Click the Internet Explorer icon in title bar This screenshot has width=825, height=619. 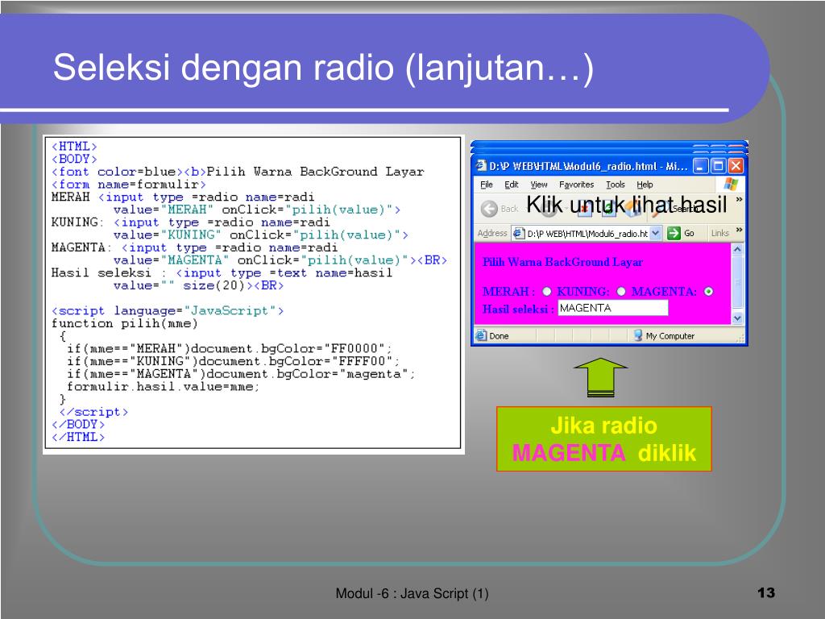coord(481,166)
